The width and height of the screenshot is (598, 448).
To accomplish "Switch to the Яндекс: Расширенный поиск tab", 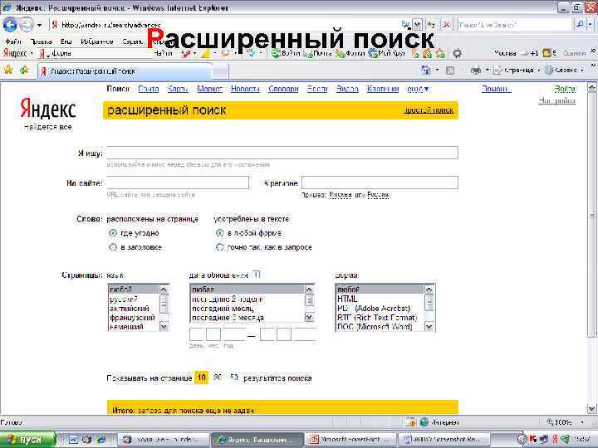I will [125, 71].
